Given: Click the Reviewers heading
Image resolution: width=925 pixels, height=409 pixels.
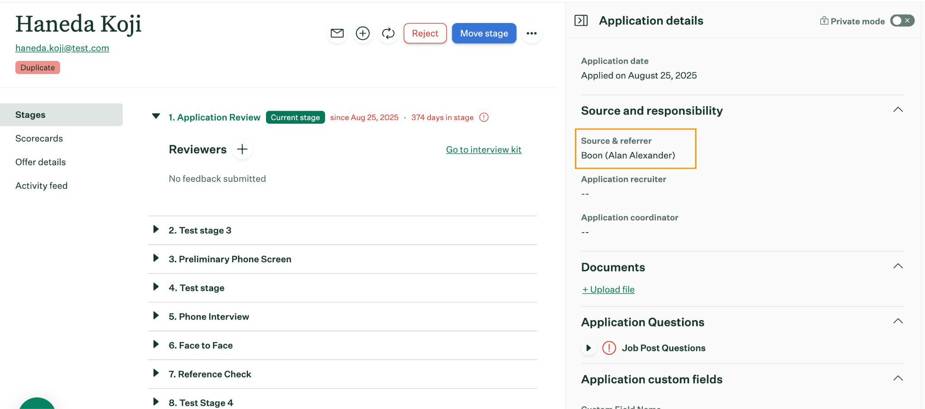Looking at the screenshot, I should coord(198,149).
